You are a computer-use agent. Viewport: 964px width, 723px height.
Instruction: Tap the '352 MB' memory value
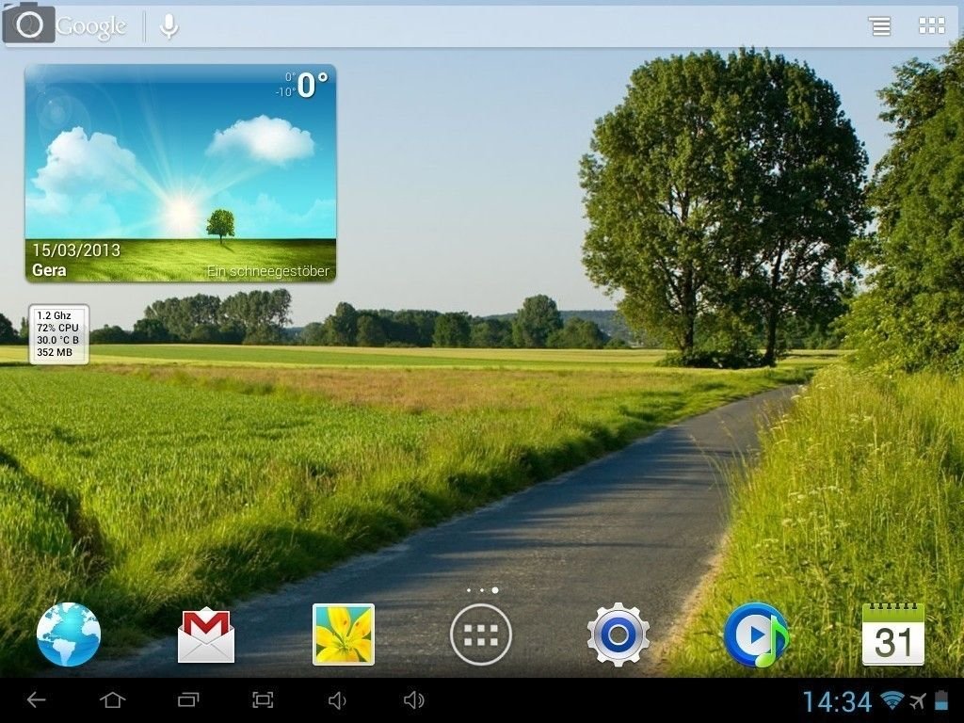[x=54, y=352]
